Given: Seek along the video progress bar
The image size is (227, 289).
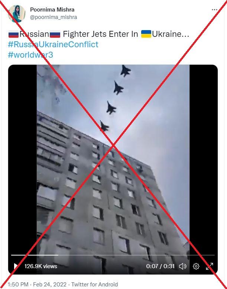Looking at the screenshot, I should pos(113,255).
